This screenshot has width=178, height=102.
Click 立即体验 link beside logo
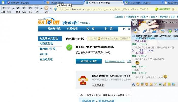pos(84,23)
